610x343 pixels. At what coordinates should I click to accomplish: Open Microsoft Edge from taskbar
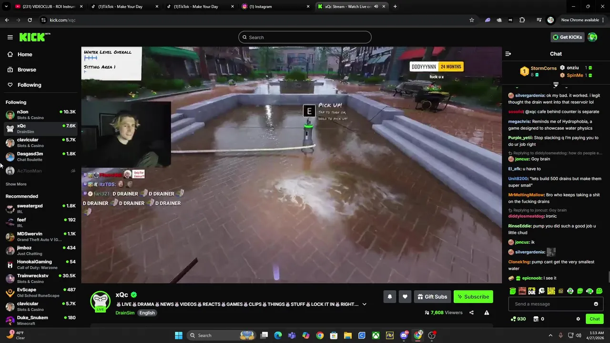pyautogui.click(x=278, y=335)
